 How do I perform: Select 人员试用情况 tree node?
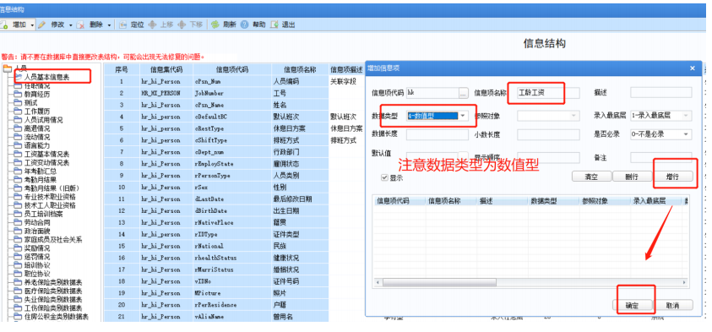[x=44, y=120]
